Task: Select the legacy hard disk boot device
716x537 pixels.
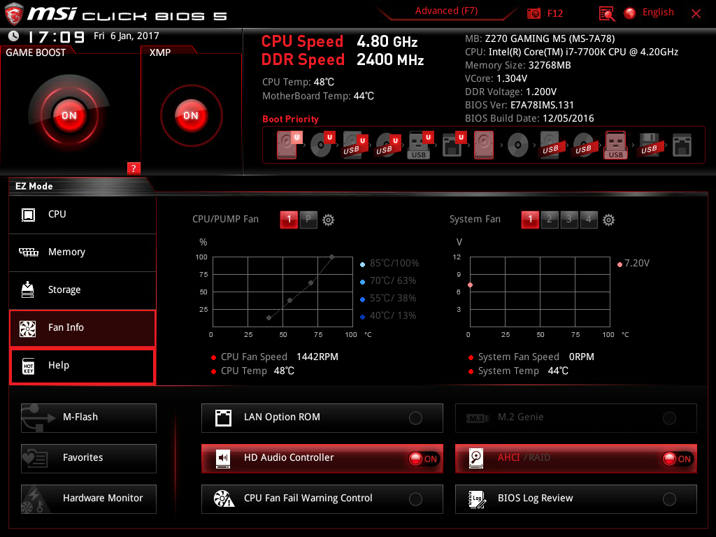Action: 484,145
